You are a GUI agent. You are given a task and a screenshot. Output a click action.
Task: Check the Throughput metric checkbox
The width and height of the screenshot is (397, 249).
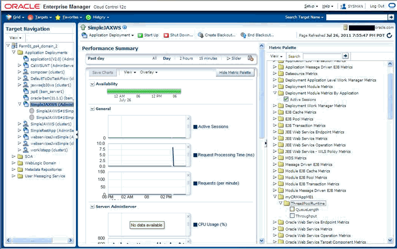292,215
